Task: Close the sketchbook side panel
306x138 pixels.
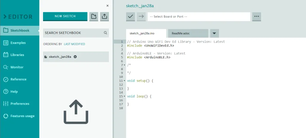Action: [x=108, y=6]
